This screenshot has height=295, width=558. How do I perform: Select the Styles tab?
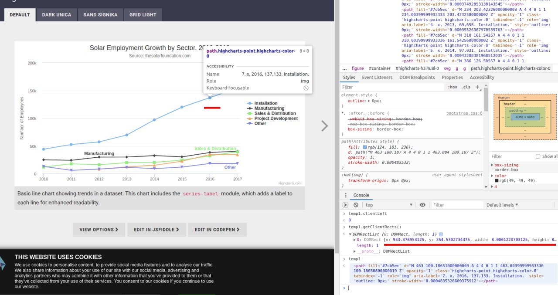pos(349,78)
